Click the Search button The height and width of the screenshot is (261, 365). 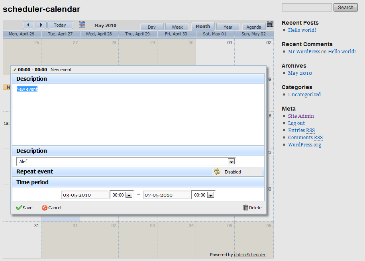click(345, 7)
